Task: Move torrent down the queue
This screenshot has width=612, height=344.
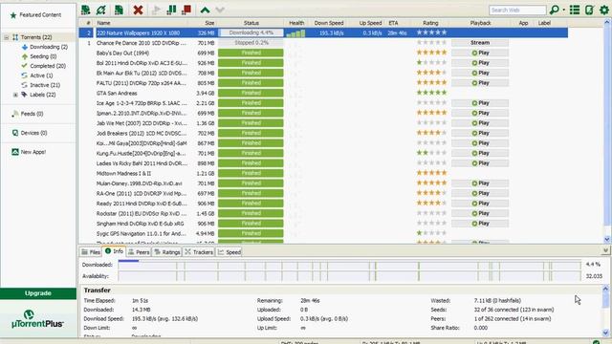Action: [x=220, y=11]
